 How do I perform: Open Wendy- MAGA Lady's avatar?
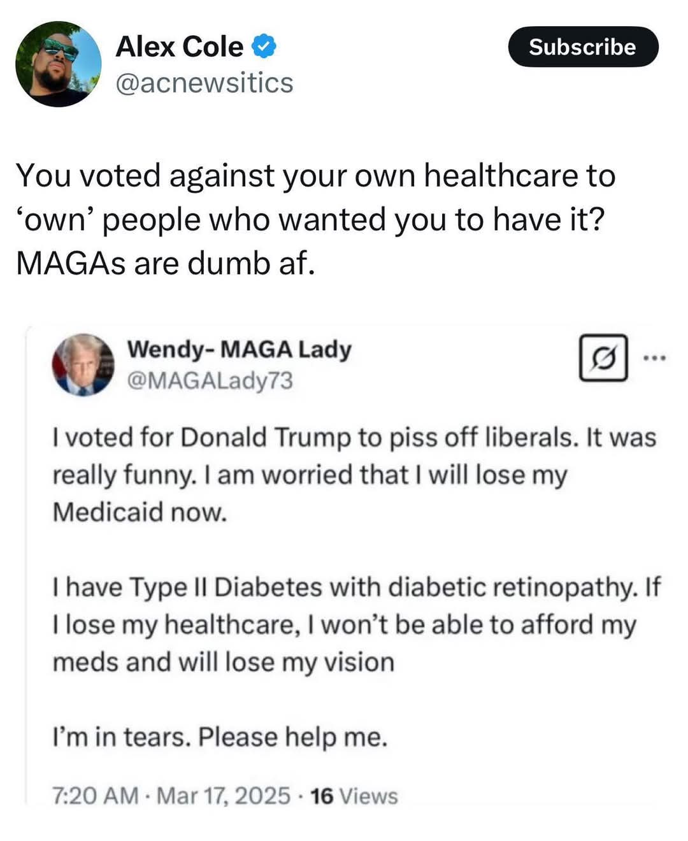pyautogui.click(x=83, y=364)
